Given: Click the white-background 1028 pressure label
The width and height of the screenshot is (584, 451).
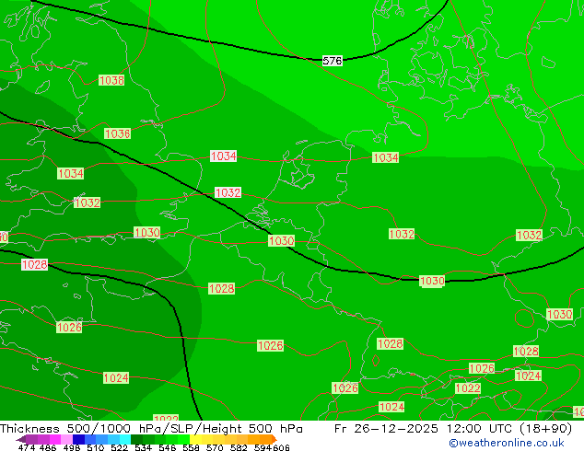Looking at the screenshot, I should 35,264.
